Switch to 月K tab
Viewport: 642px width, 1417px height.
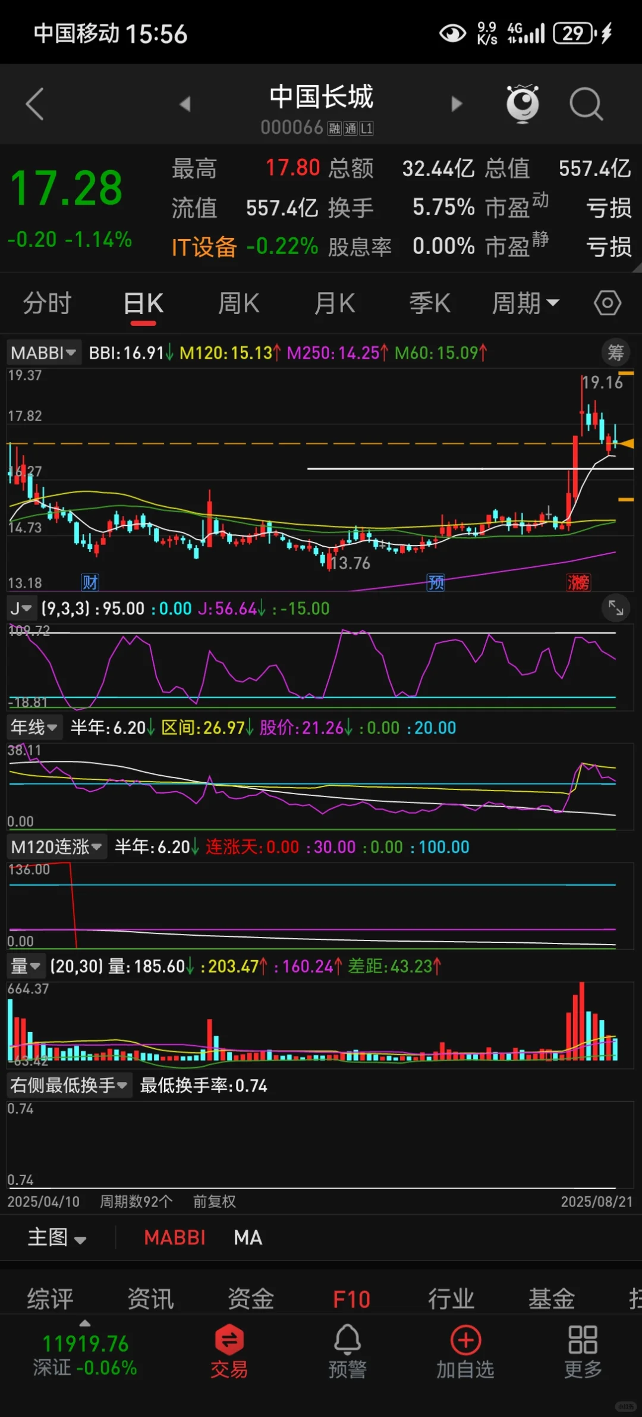[x=334, y=303]
